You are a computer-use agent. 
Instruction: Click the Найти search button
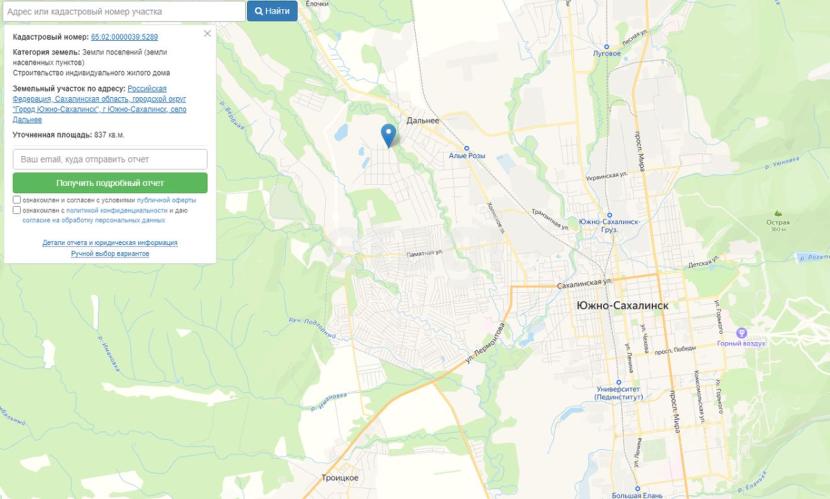click(x=272, y=11)
